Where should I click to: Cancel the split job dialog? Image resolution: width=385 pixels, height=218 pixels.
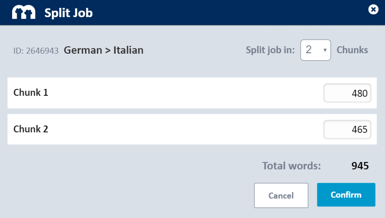coord(281,195)
